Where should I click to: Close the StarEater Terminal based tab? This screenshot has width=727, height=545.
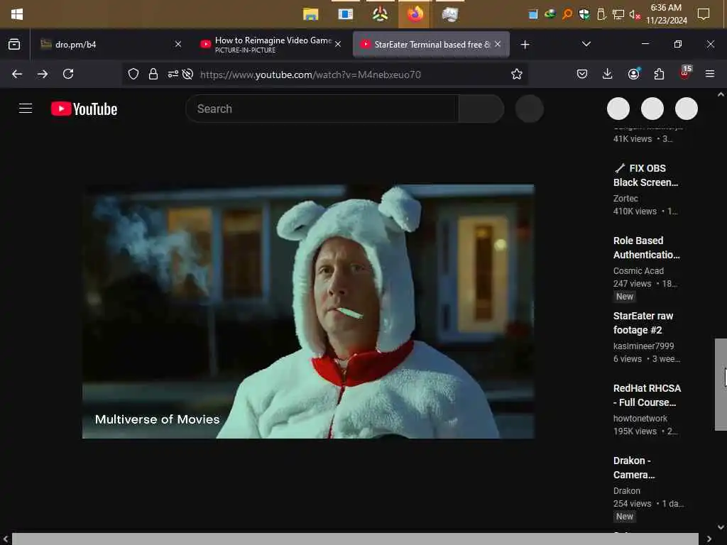pos(498,44)
